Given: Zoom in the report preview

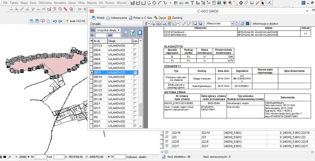Looking at the screenshot, I should tap(185, 23).
